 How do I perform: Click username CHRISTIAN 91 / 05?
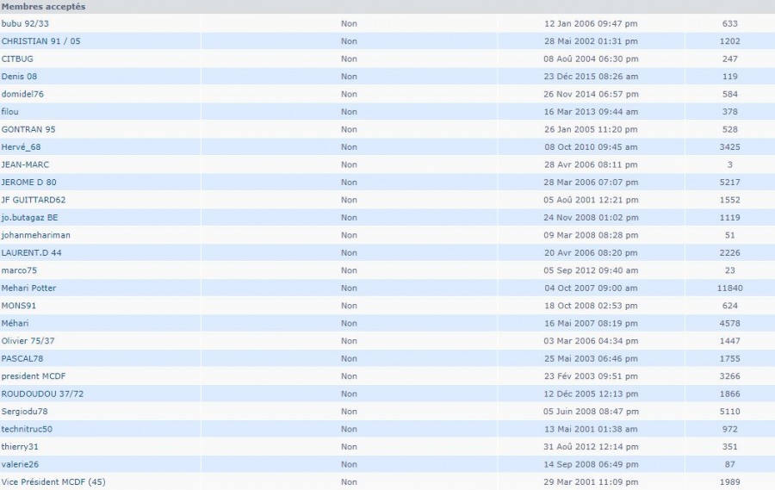[x=40, y=41]
